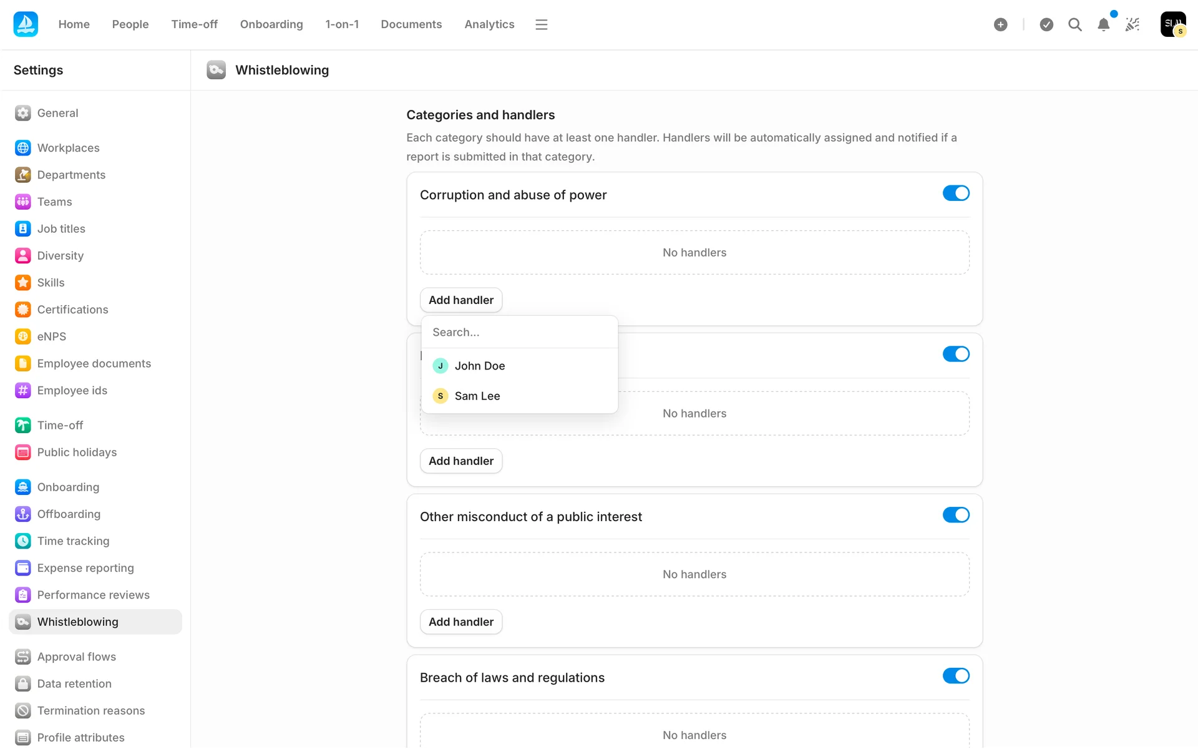This screenshot has height=749, width=1198.
Task: Click the Whistleblowing header icon
Action: pos(216,70)
